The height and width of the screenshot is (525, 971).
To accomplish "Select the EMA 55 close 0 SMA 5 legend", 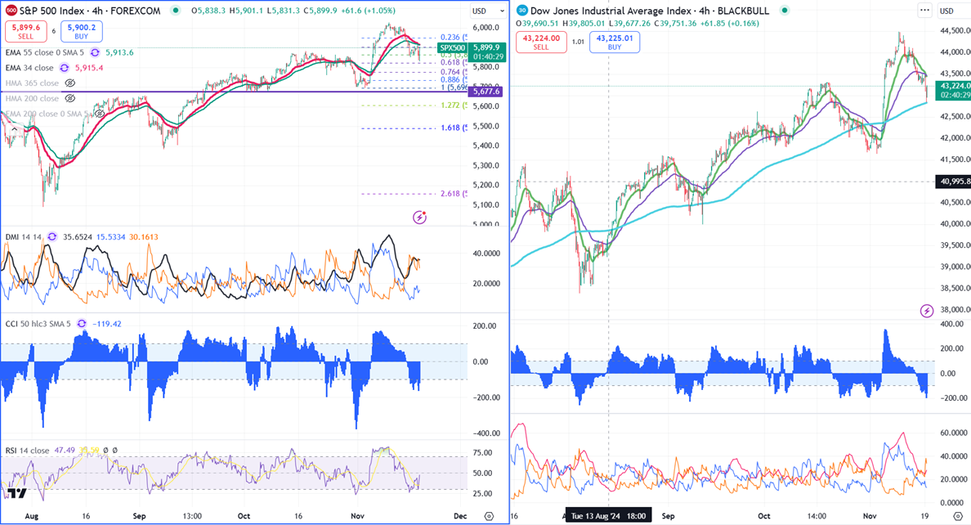I will 45,52.
